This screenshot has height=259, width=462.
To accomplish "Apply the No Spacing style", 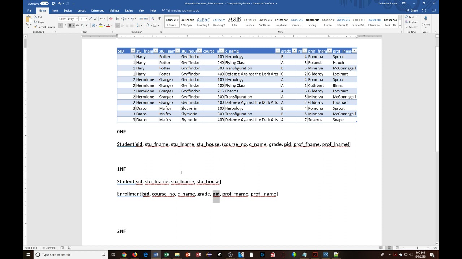I will pyautogui.click(x=188, y=22).
